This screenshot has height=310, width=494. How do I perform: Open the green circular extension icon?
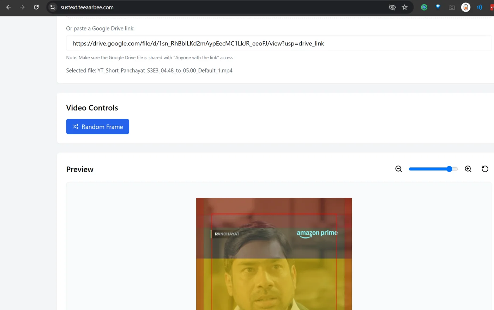[424, 7]
